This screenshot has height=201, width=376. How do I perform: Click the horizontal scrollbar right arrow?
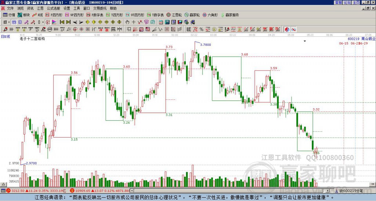click(328, 191)
